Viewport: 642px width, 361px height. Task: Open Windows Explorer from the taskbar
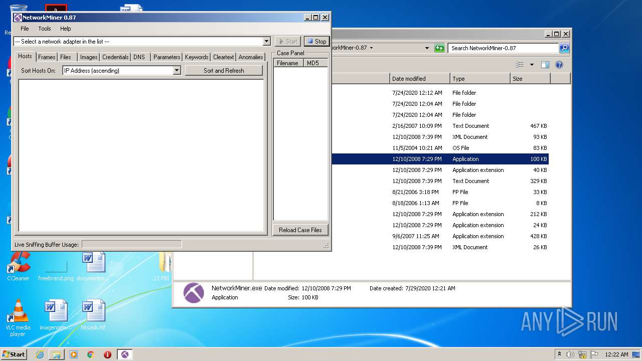tap(57, 354)
